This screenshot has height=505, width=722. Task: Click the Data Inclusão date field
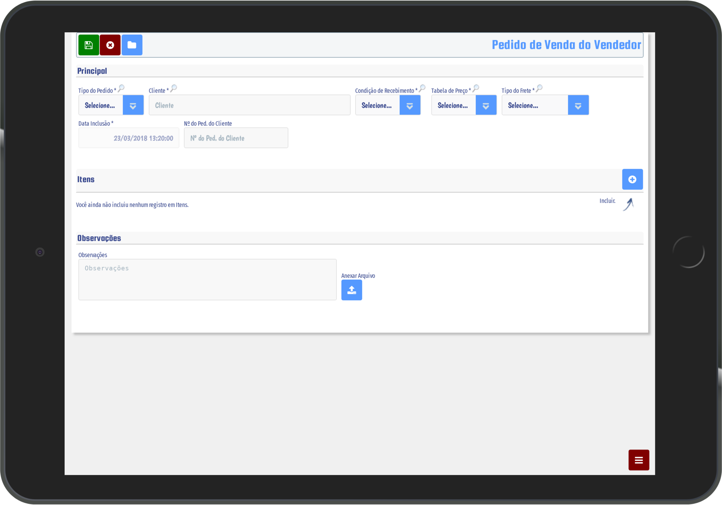click(x=128, y=138)
